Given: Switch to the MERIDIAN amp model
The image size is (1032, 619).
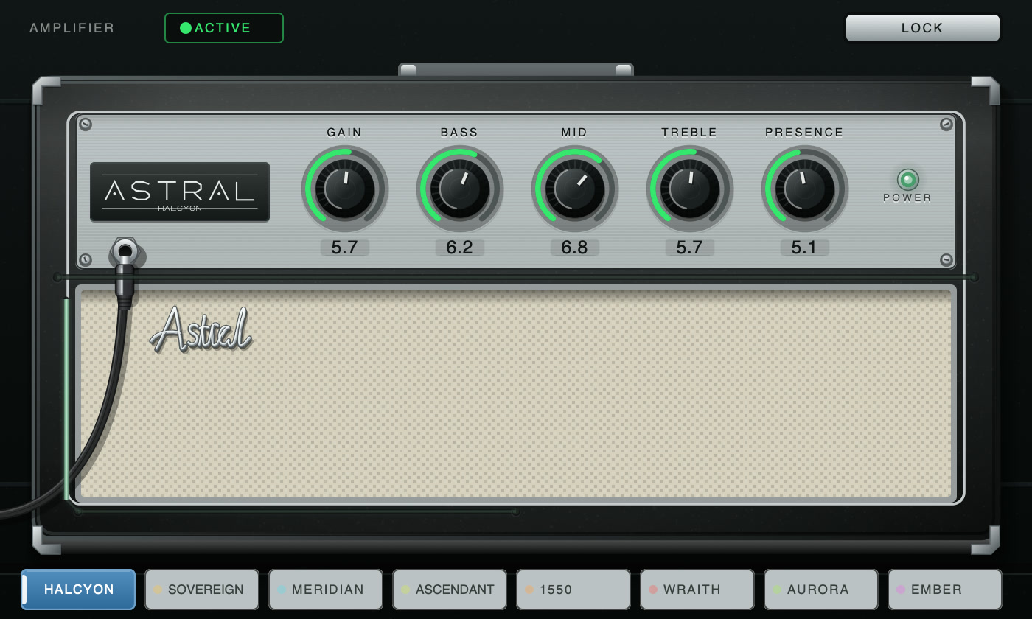Looking at the screenshot, I should coord(326,590).
